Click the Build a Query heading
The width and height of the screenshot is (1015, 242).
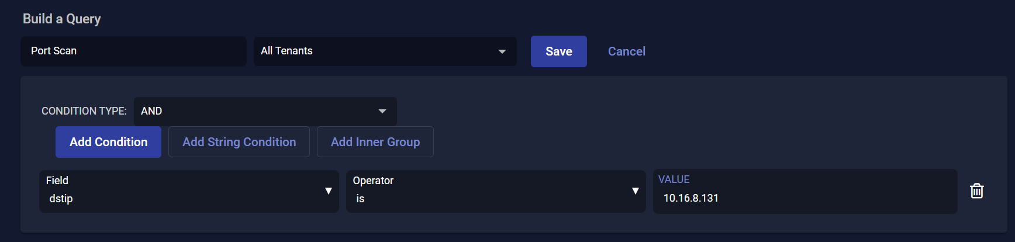pyautogui.click(x=61, y=19)
